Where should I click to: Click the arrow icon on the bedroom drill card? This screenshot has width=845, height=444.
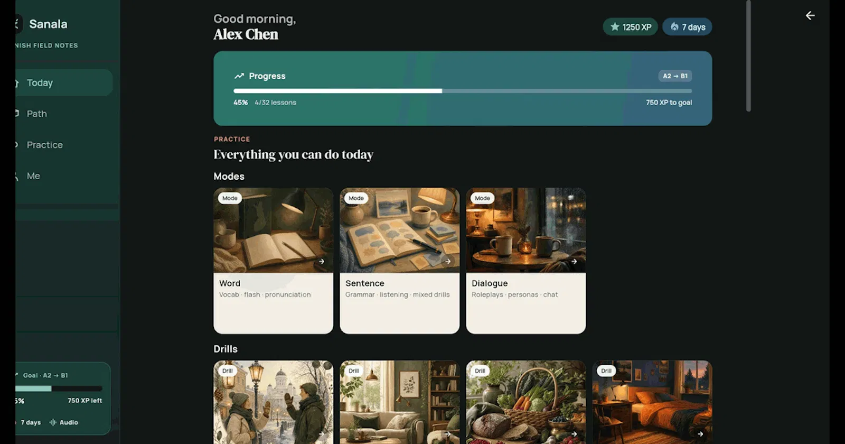(x=700, y=434)
